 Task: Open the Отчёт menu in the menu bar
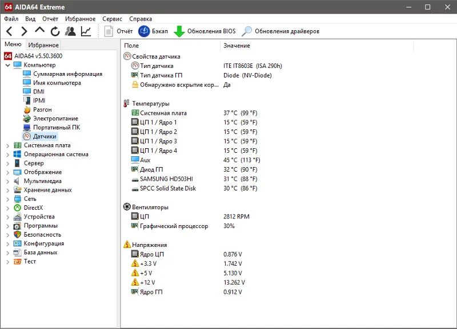[x=50, y=19]
